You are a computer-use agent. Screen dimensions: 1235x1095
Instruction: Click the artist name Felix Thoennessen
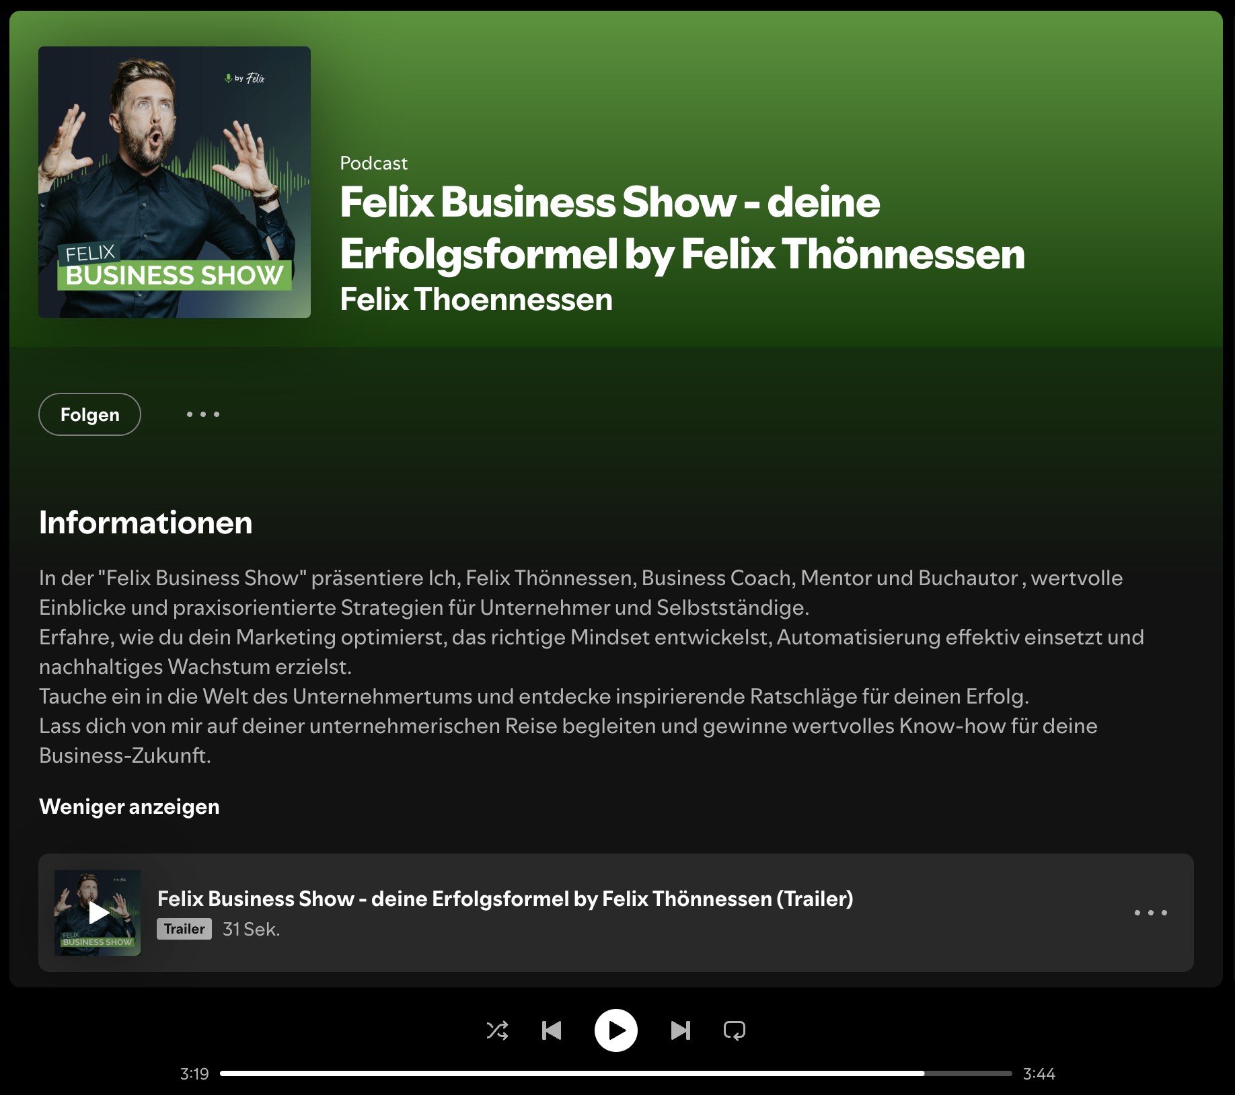click(x=477, y=300)
